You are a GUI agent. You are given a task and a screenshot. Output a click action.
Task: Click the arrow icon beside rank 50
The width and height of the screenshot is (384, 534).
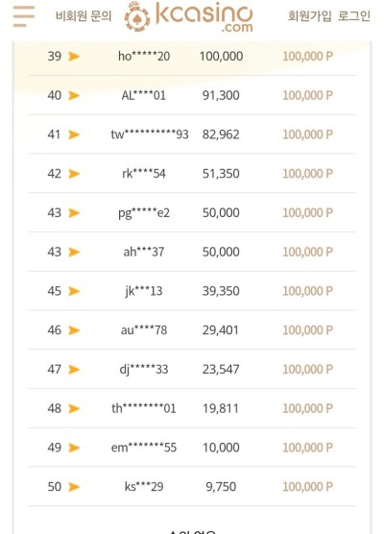tap(74, 487)
